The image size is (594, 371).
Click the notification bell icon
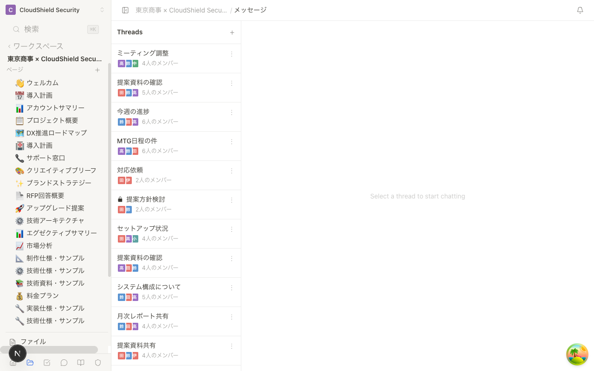click(x=580, y=10)
